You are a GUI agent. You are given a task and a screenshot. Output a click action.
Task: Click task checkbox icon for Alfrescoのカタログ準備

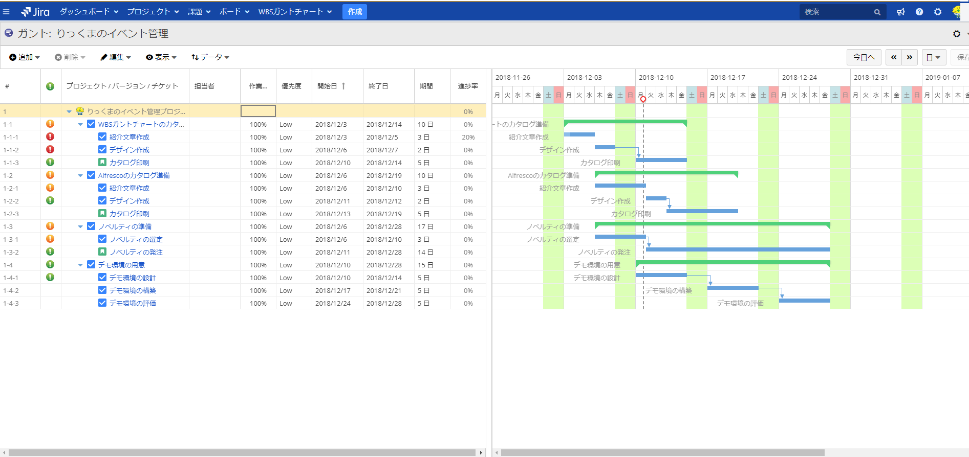(91, 175)
